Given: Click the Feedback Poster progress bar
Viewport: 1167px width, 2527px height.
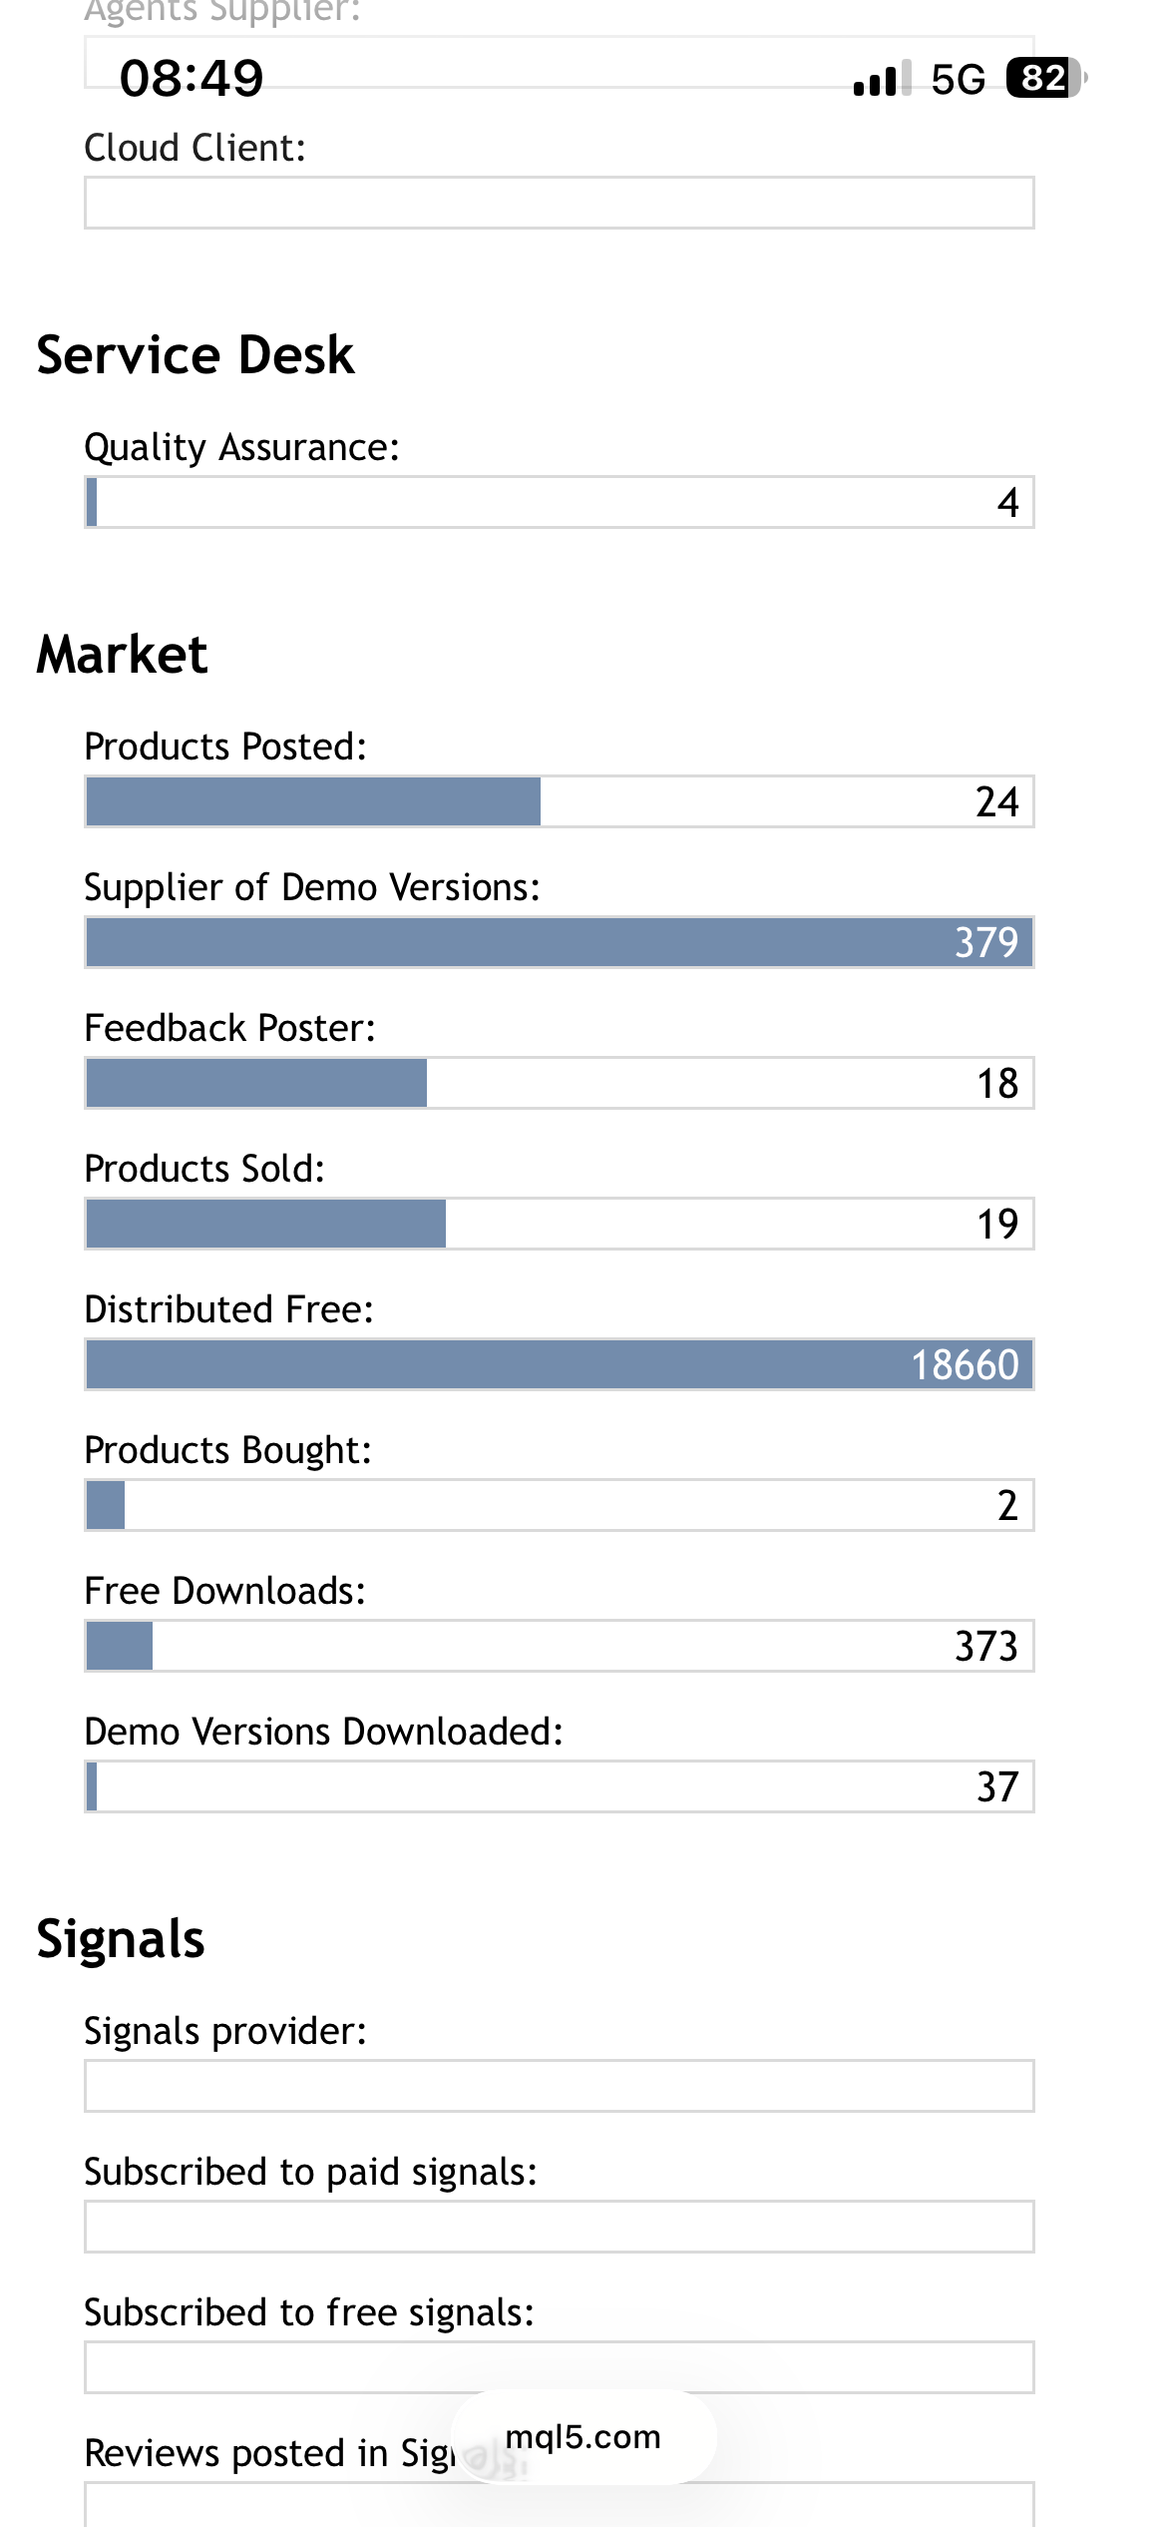Looking at the screenshot, I should pyautogui.click(x=559, y=1083).
